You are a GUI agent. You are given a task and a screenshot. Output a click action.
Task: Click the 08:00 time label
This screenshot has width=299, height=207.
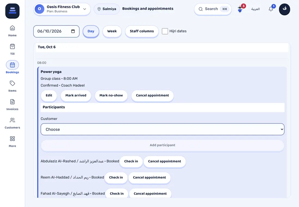(42, 63)
